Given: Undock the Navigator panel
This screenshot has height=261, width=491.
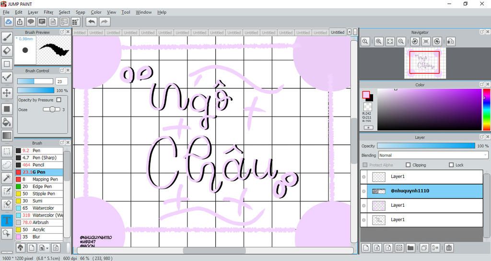Looking at the screenshot, I should pos(482,32).
